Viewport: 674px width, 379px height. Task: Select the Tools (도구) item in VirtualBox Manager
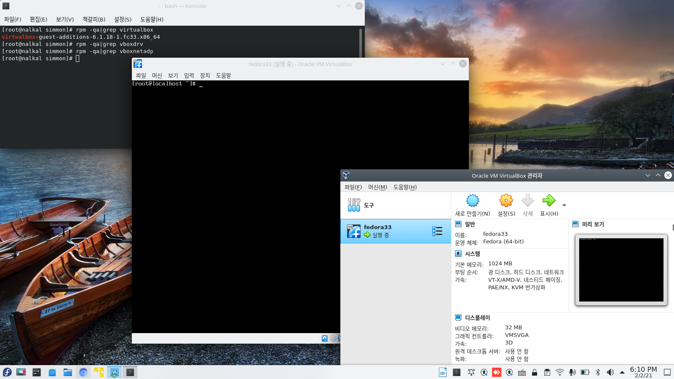(x=396, y=205)
